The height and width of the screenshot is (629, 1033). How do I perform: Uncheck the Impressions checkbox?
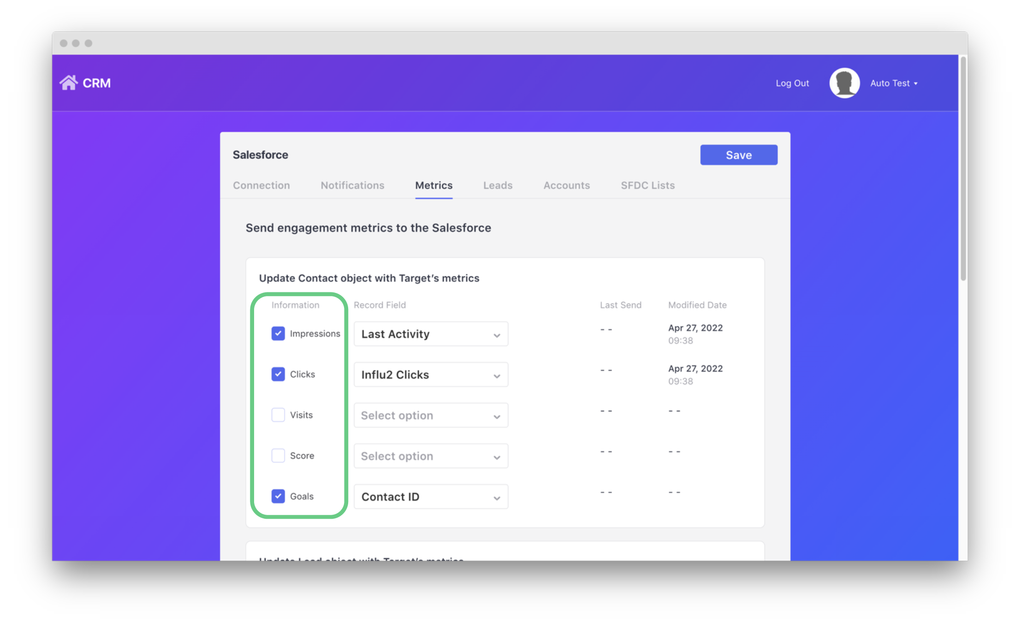coord(278,333)
